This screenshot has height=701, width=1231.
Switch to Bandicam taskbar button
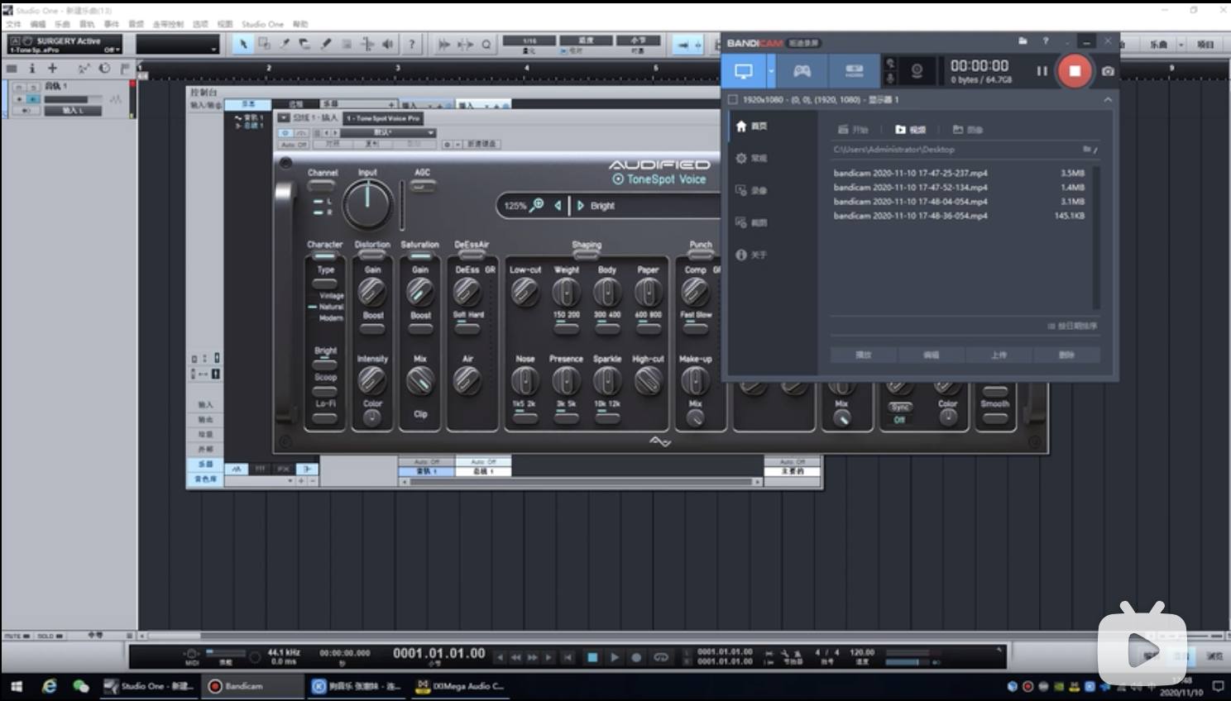coord(253,686)
